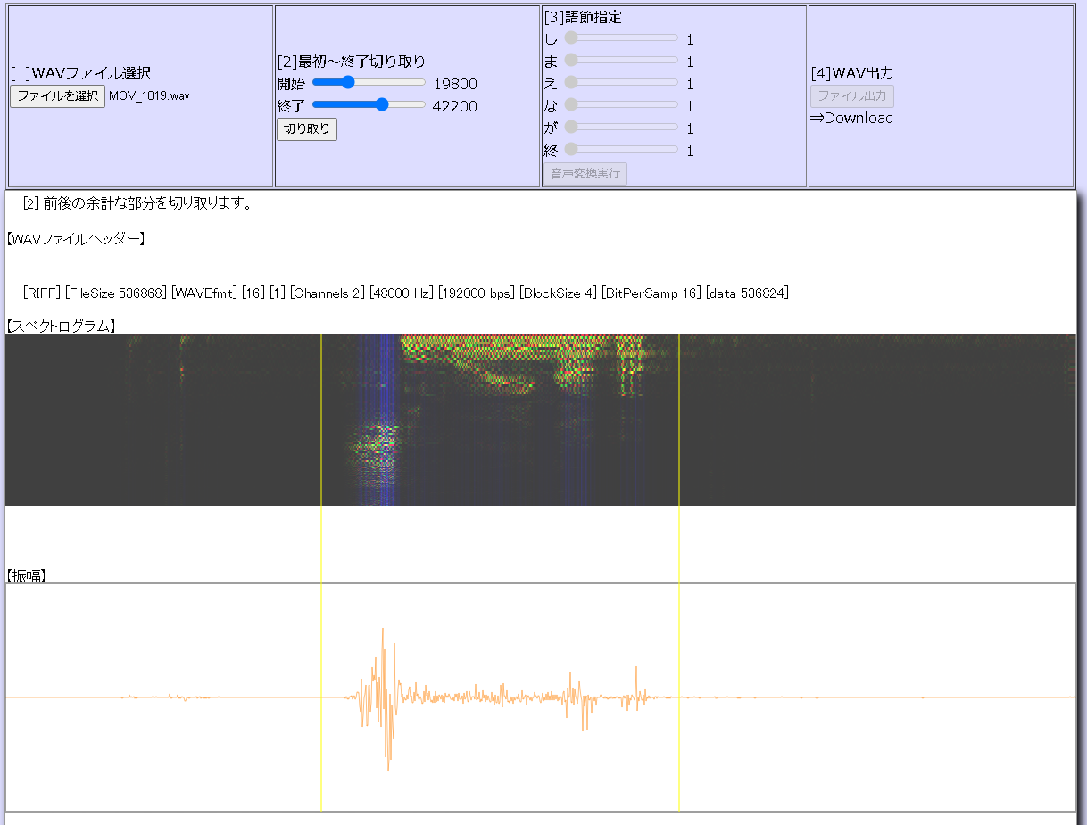Click the left yellow marker on the spectrogram
This screenshot has height=825, width=1087.
tap(321, 419)
